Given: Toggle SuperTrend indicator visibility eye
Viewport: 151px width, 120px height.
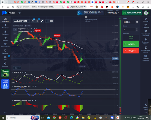Looking at the screenshot, I should [x=31, y=29].
